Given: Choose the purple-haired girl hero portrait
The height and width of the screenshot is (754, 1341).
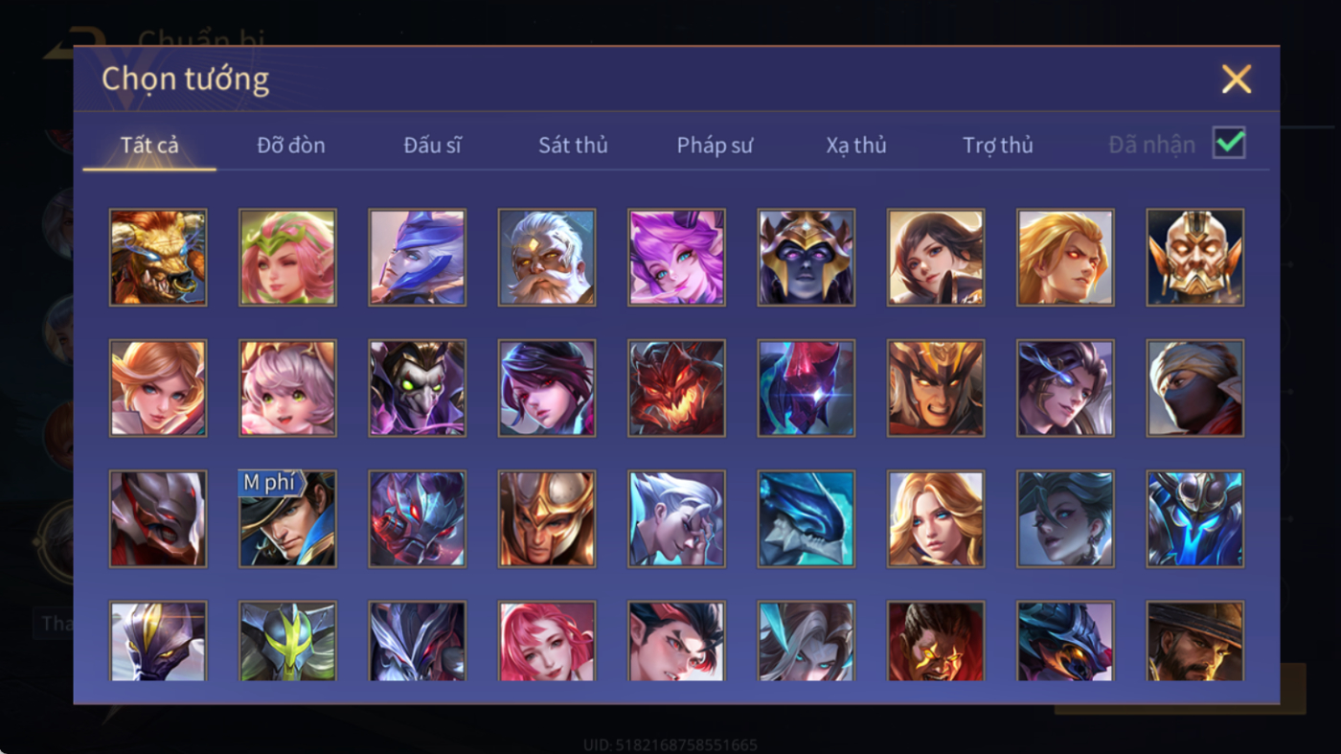Looking at the screenshot, I should click(x=676, y=258).
